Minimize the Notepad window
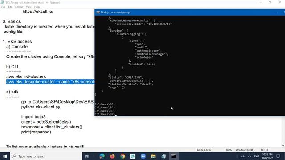This screenshot has width=285, height=160. click(x=261, y=2)
